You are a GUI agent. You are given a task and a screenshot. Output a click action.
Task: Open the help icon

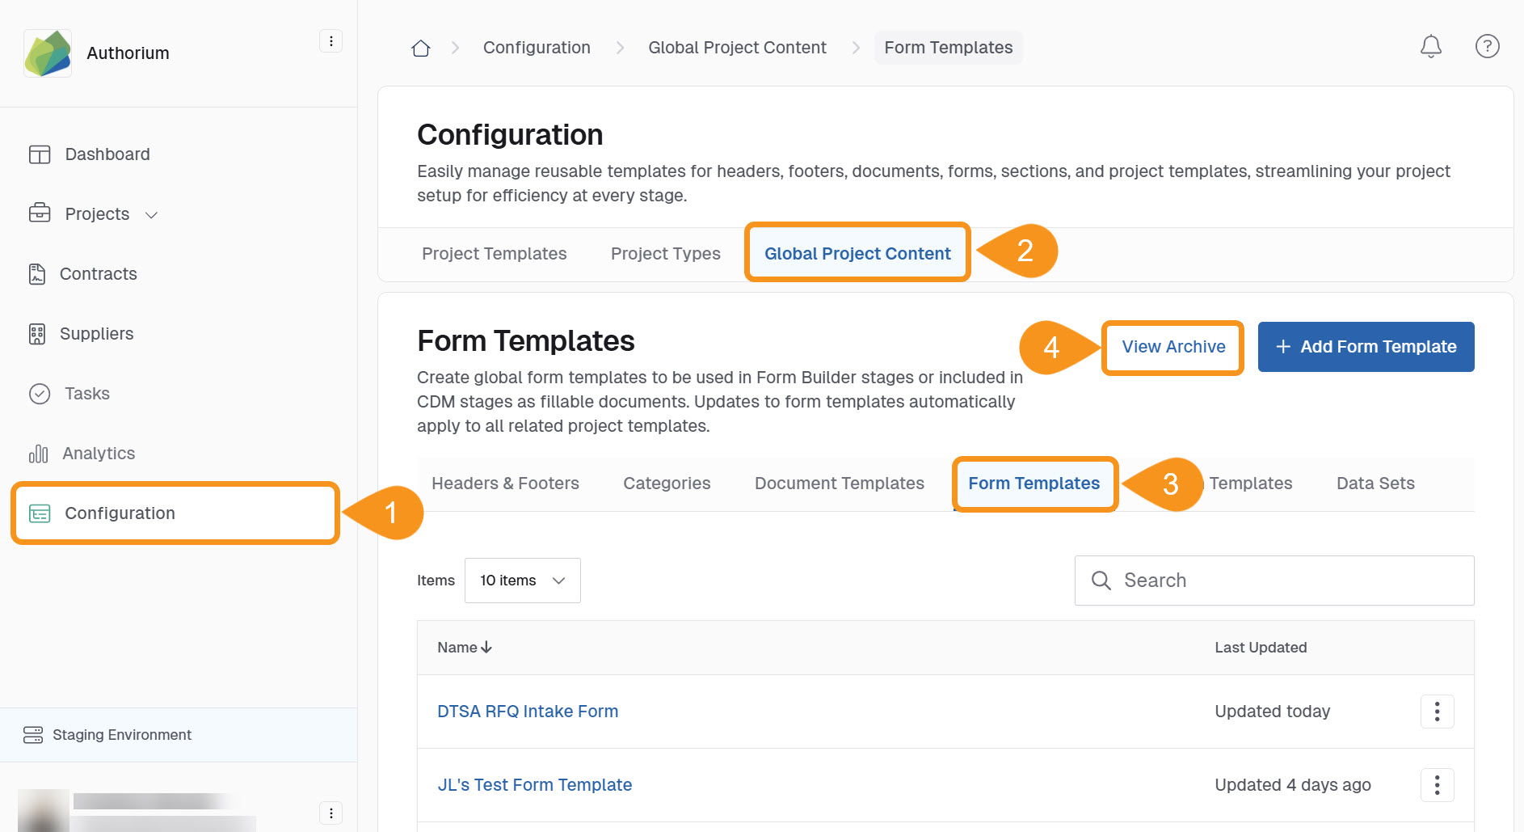(1487, 46)
